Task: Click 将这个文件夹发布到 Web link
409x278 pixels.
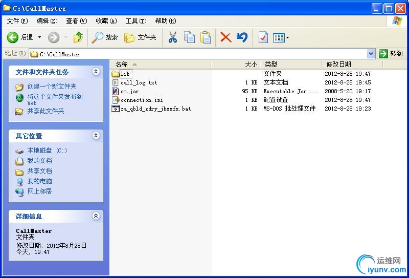Action: [x=55, y=99]
